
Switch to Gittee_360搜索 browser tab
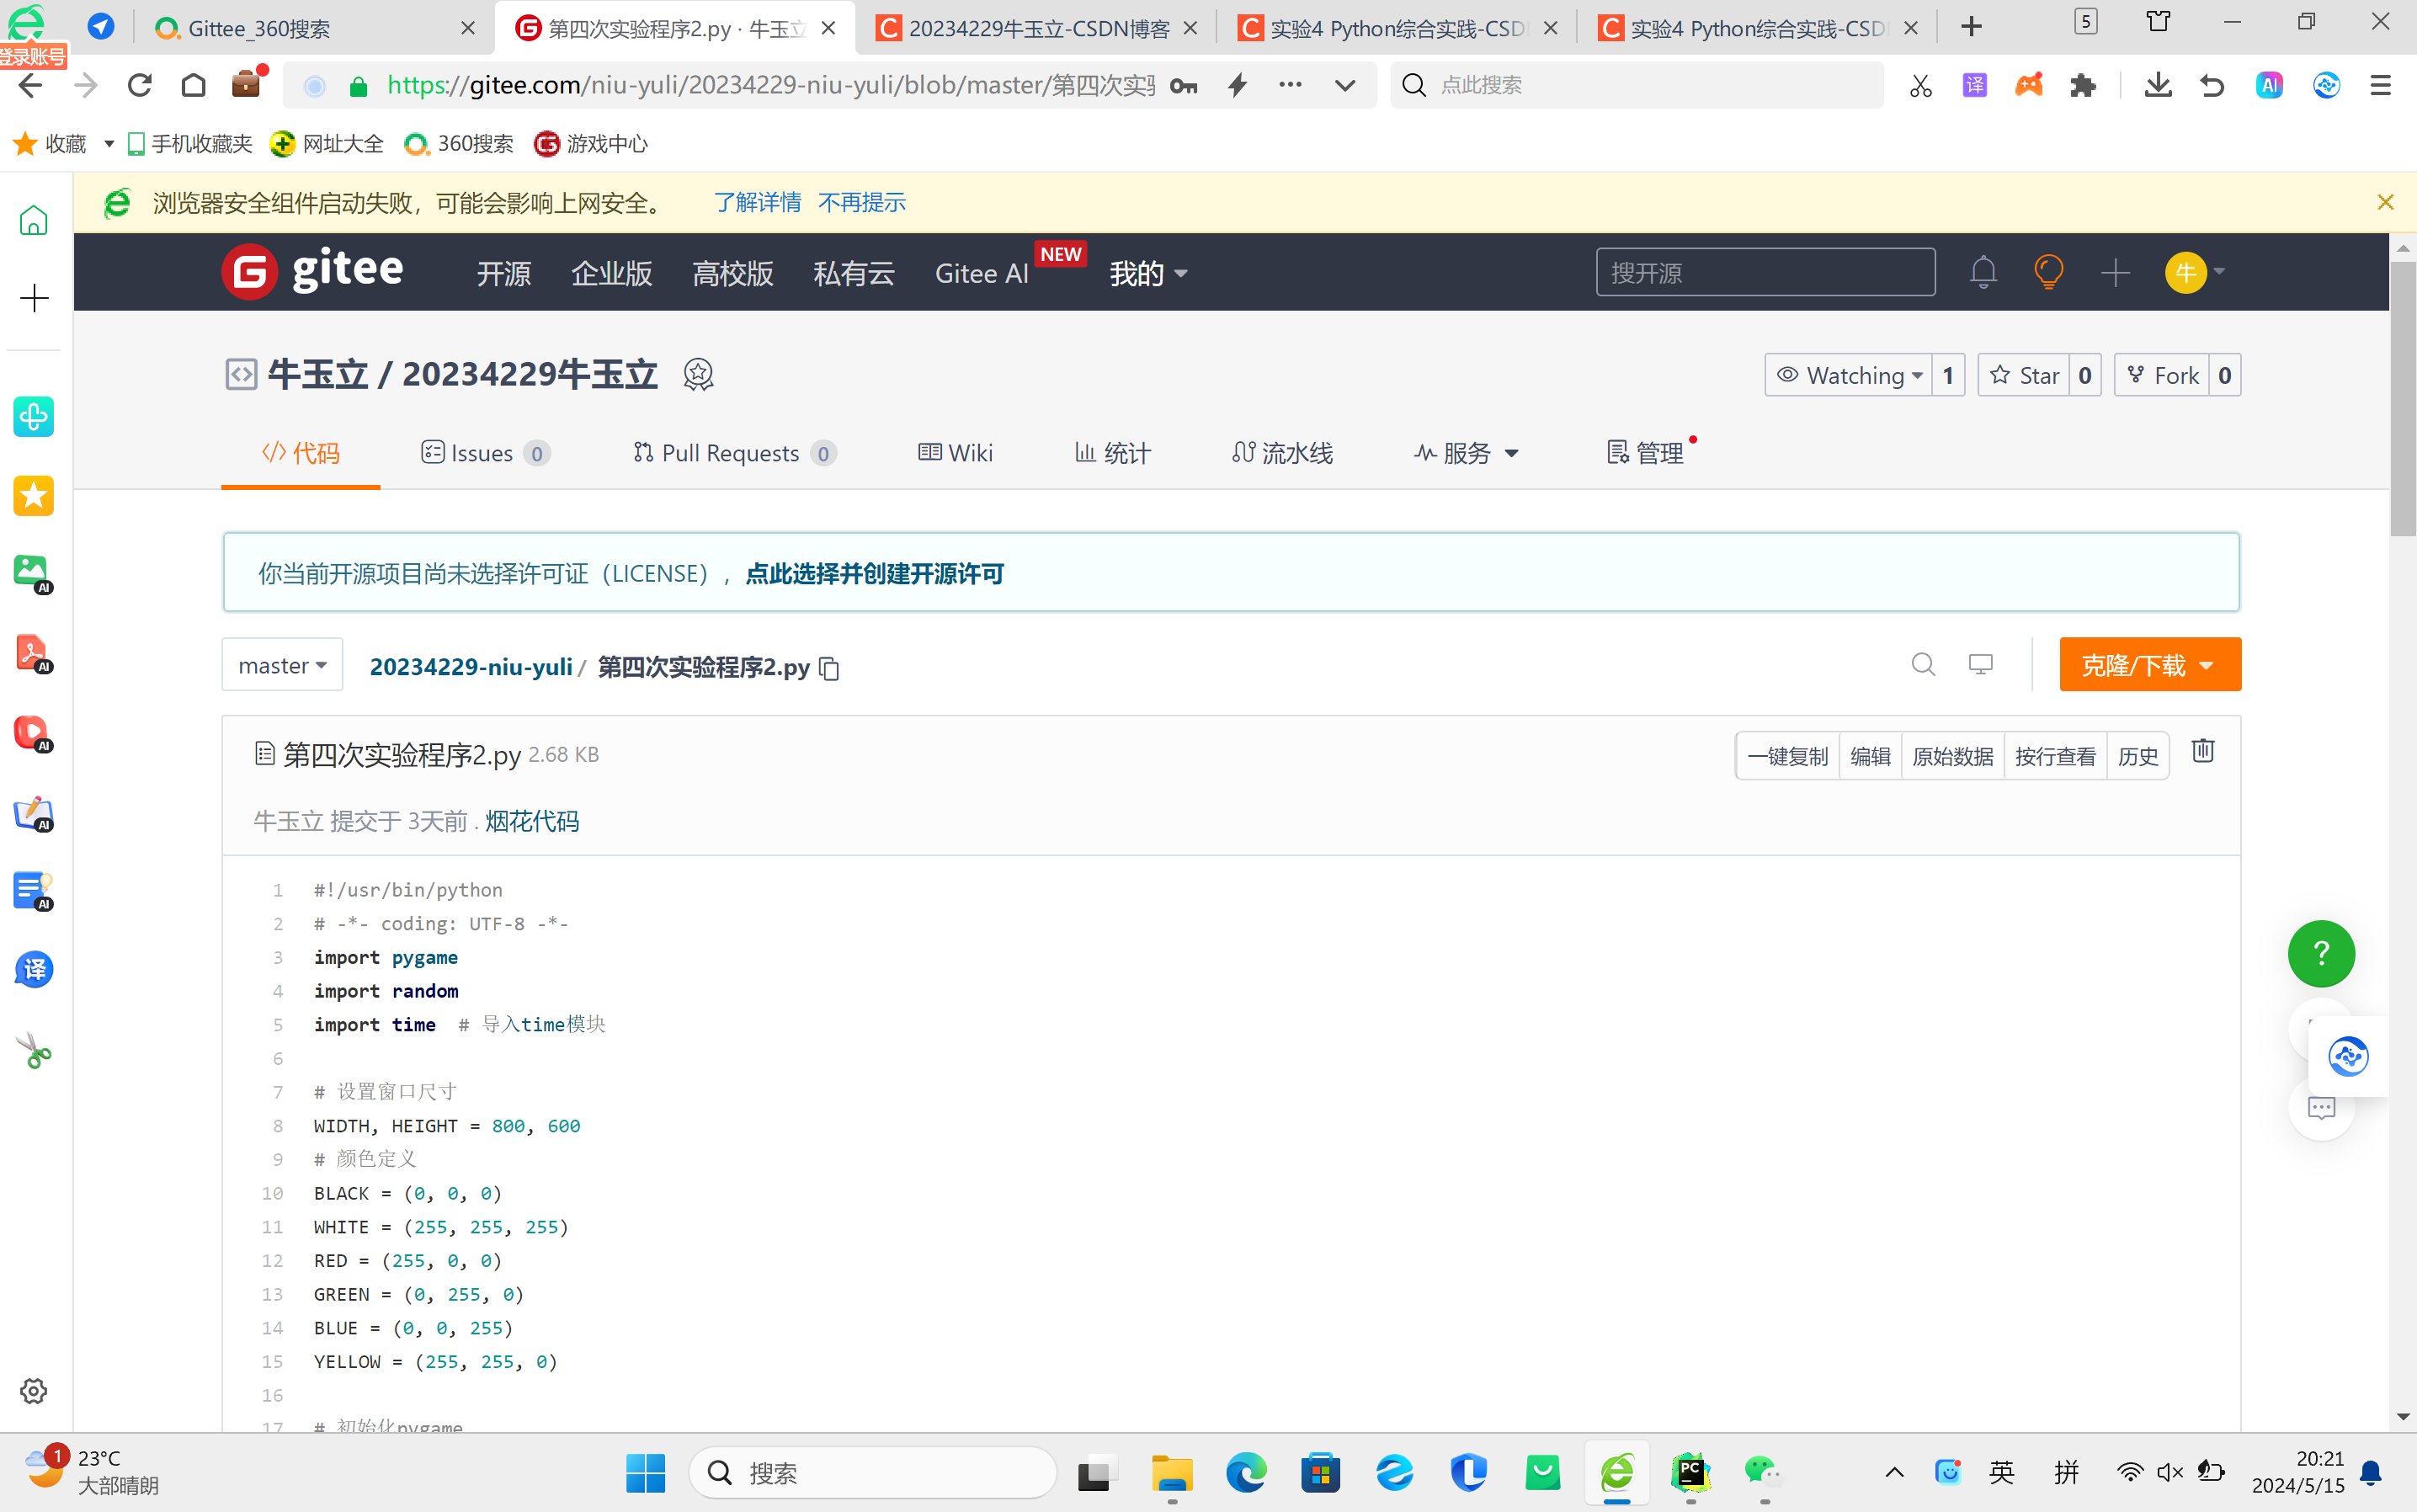(315, 28)
